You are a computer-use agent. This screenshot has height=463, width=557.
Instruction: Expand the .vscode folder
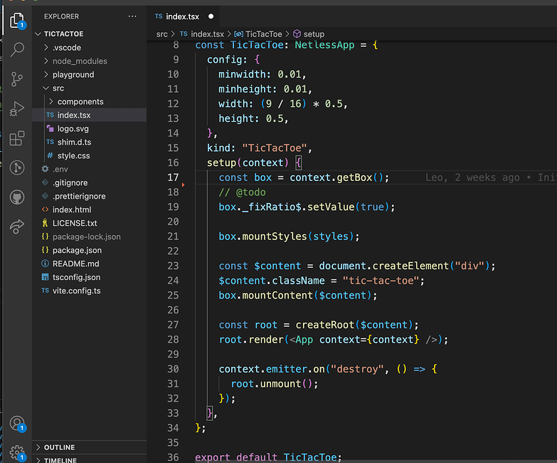(46, 47)
